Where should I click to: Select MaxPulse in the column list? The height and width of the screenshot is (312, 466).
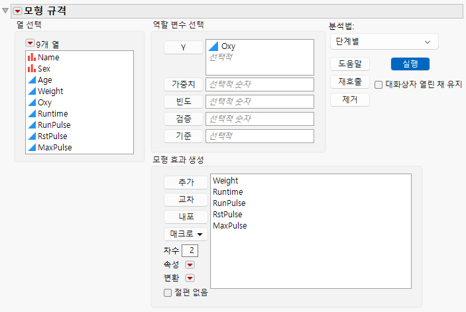pos(54,148)
